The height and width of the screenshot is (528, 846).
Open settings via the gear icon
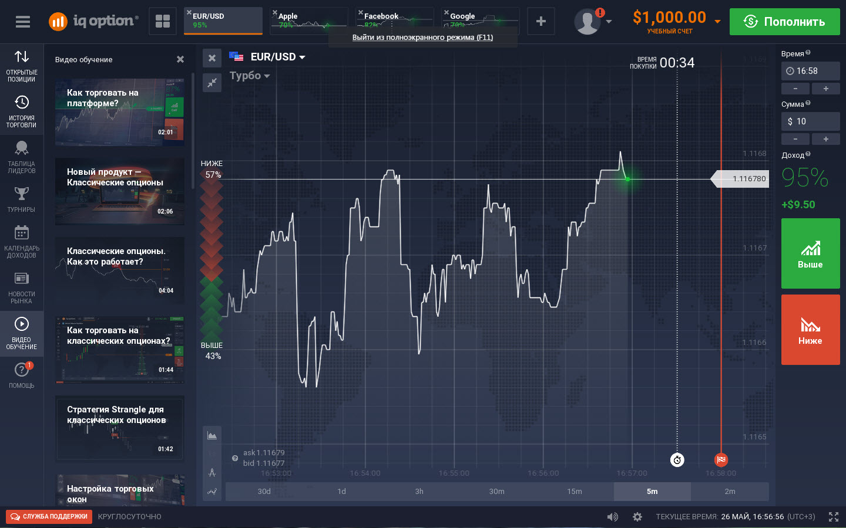tap(637, 517)
